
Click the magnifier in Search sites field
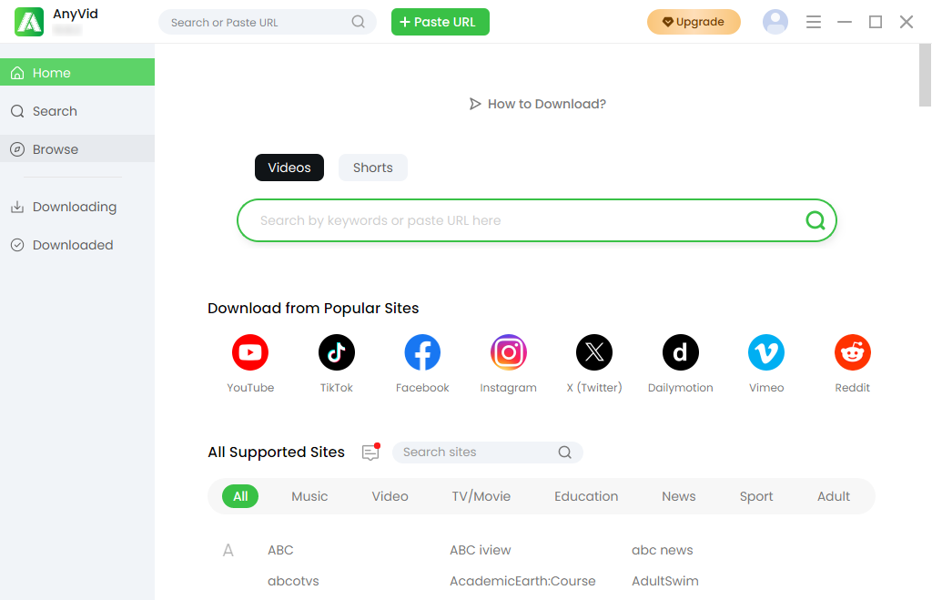click(564, 452)
